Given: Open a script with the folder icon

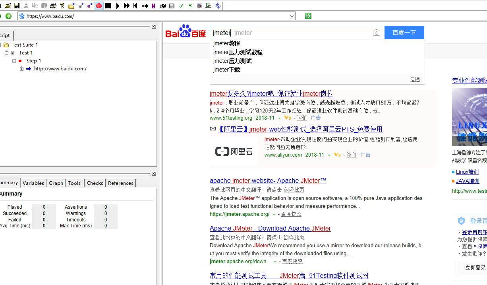Looking at the screenshot, I should click(x=8, y=6).
